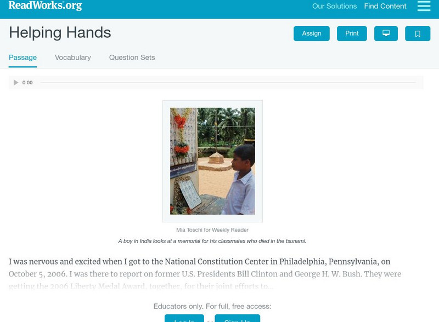Viewport: 439px width, 322px height.
Task: Click the audio progress bar
Action: point(228,83)
